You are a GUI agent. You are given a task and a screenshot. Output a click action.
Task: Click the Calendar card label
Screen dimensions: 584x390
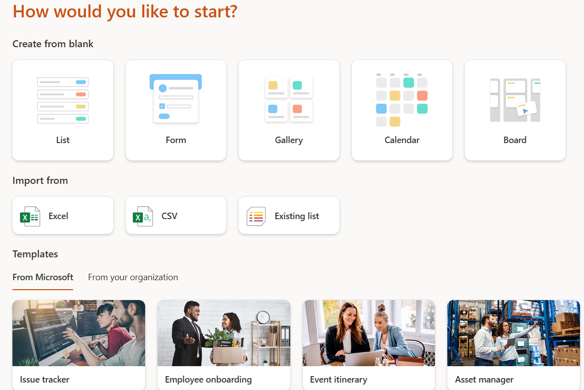point(402,140)
